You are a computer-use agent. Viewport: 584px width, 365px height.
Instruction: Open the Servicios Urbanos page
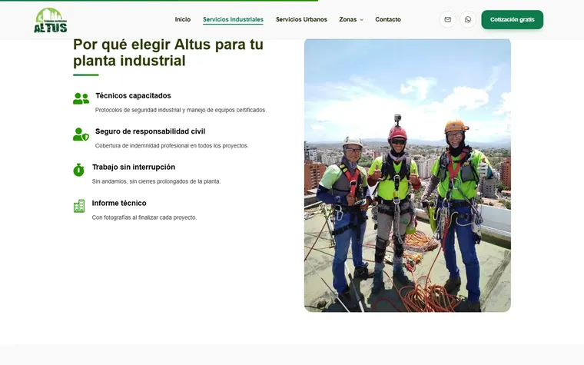[301, 19]
